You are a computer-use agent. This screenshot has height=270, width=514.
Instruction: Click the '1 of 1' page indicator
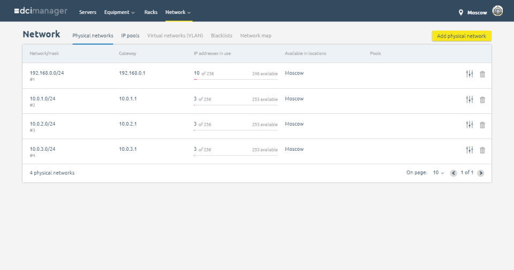tap(467, 173)
